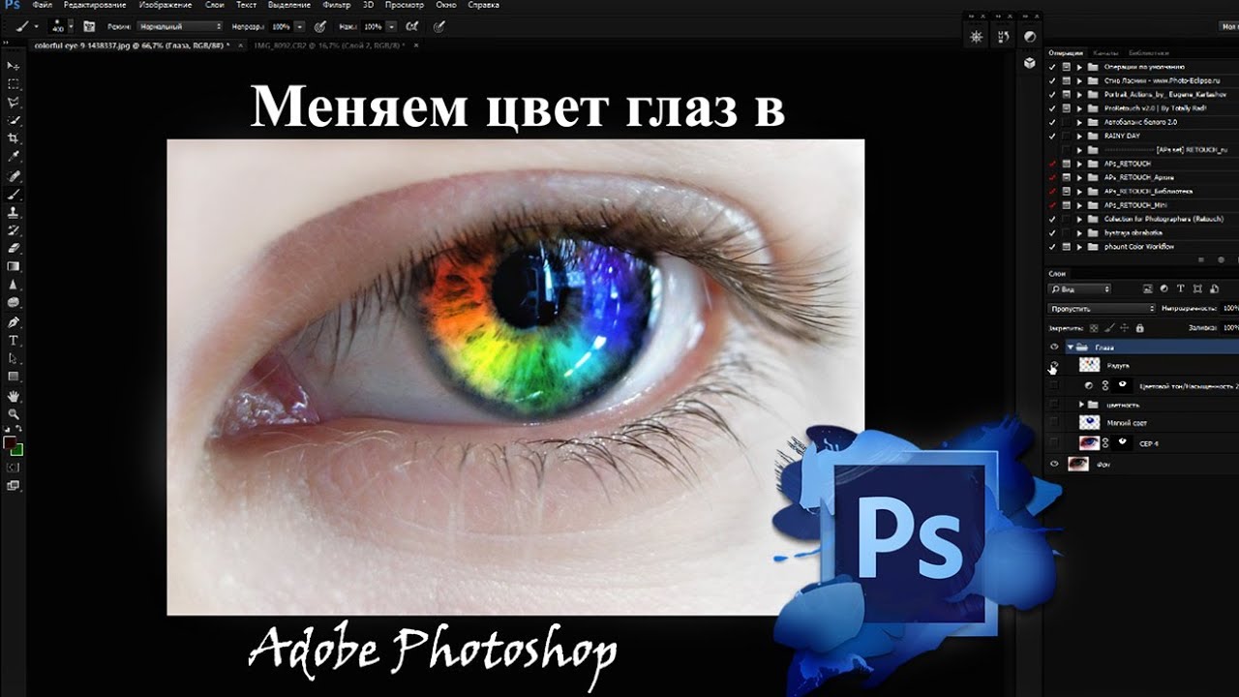
Task: Open the Brush panel toggle in options bar
Action: (x=89, y=26)
